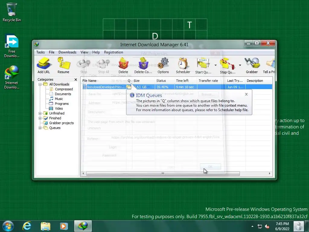Click the Stop toolbar icon
Viewport: 309px width, 232px height.
point(84,66)
